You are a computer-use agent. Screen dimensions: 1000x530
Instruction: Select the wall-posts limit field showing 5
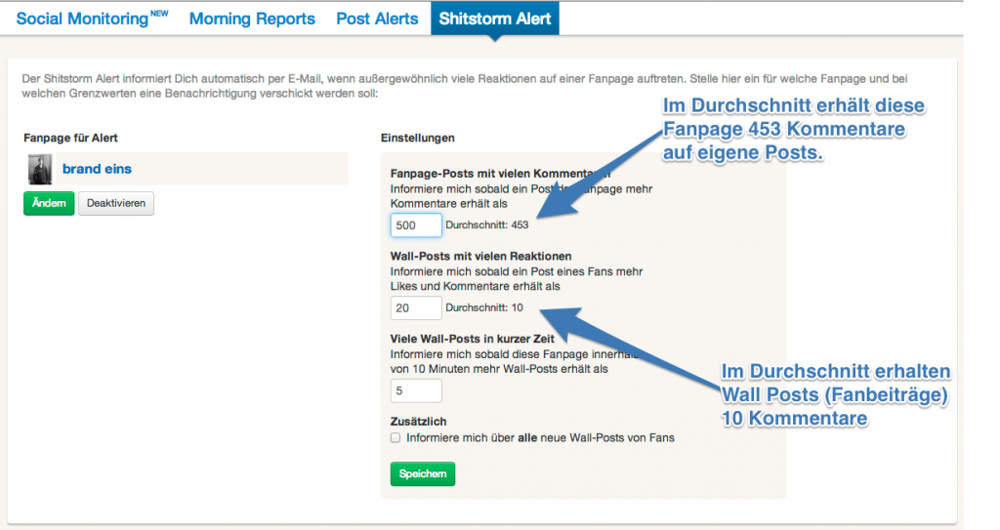coord(416,391)
